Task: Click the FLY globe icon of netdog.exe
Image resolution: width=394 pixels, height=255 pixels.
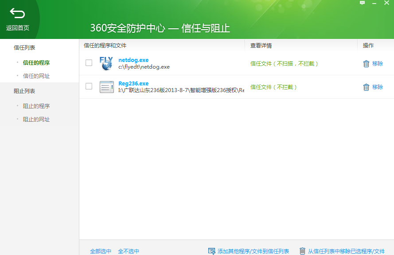Action: 106,63
